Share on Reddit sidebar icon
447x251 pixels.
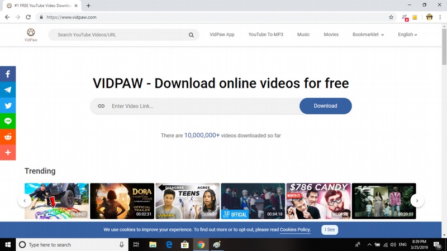click(8, 137)
